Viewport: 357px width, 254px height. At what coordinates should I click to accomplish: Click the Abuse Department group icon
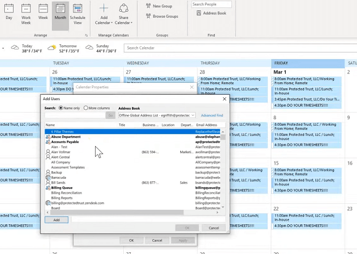point(48,137)
